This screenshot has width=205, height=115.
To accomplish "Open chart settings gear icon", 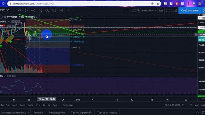I will tap(161, 11).
